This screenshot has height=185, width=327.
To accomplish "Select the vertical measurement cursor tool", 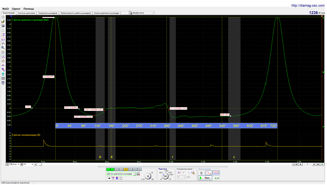I will point(3,35).
